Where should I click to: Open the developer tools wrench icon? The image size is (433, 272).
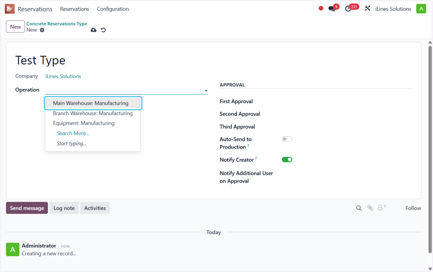click(367, 8)
